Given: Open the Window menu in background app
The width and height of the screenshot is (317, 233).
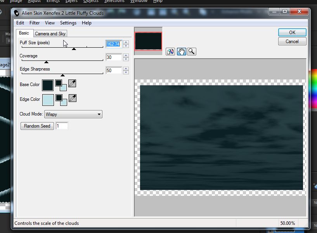Looking at the screenshot, I should 139,1.
